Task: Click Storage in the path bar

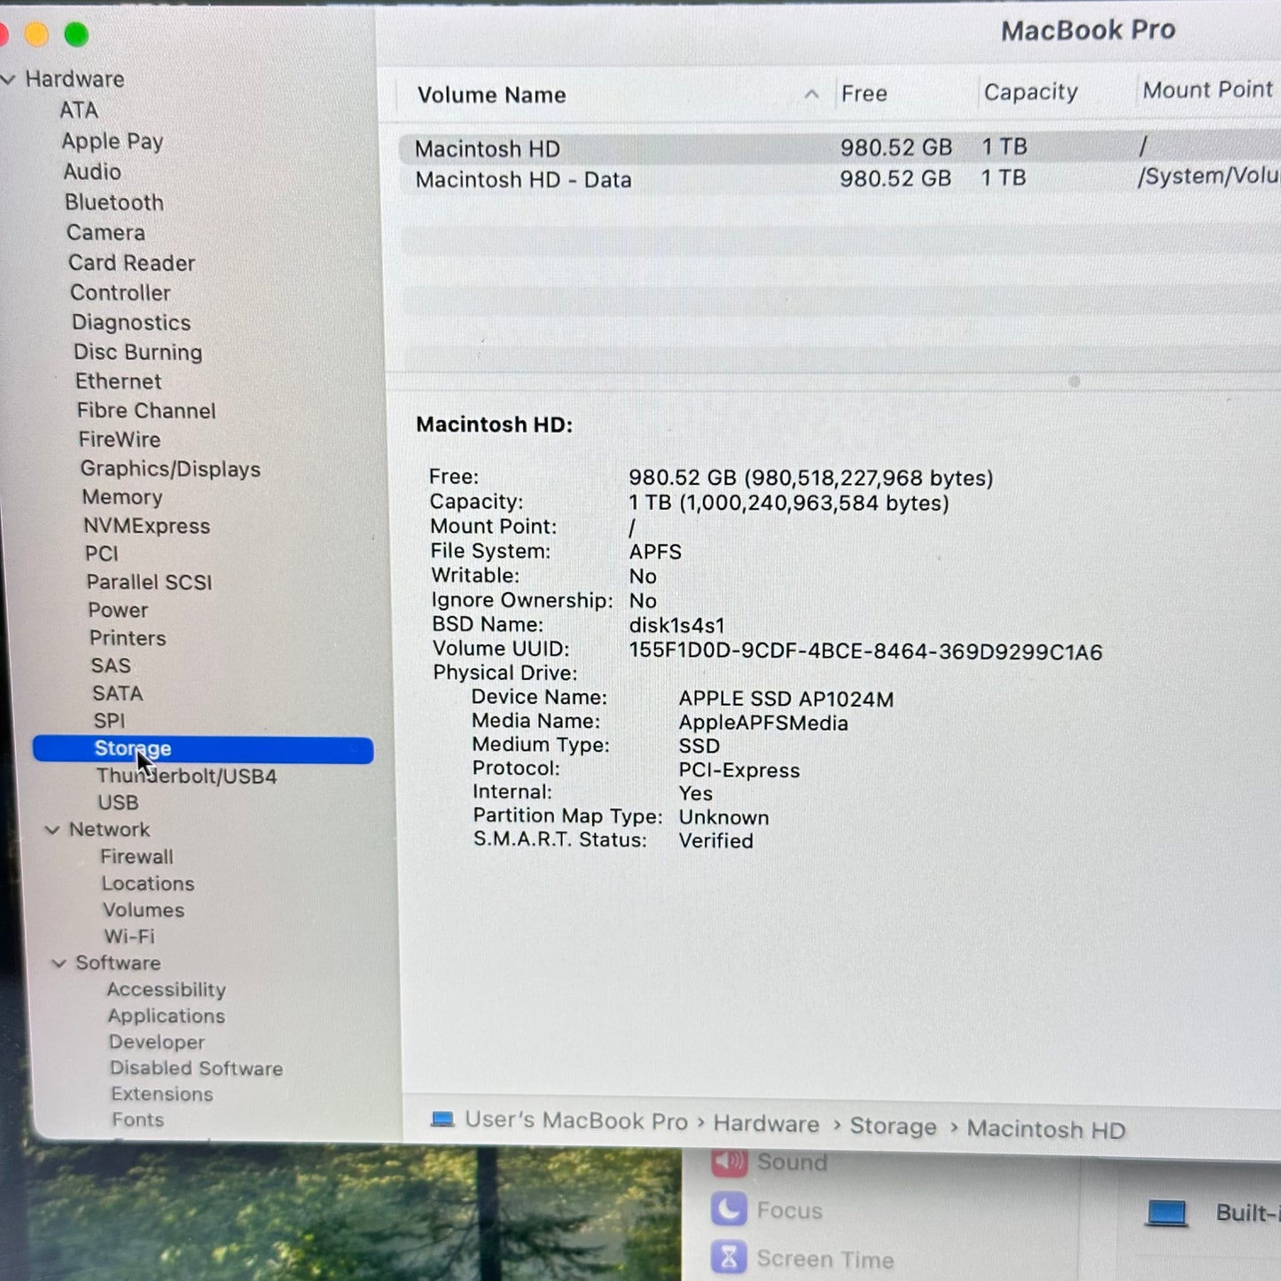Action: tap(893, 1127)
